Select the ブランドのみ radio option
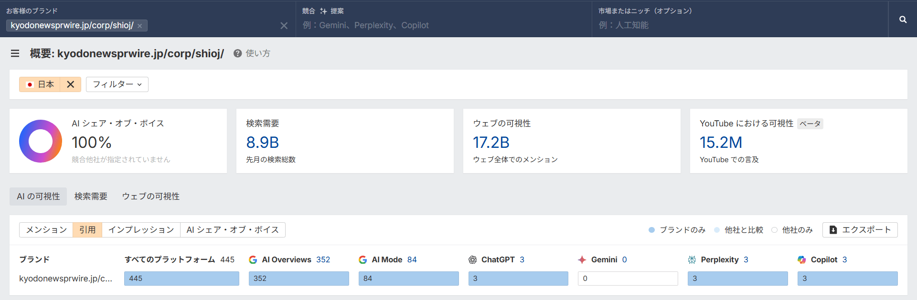Image resolution: width=917 pixels, height=300 pixels. coord(651,230)
